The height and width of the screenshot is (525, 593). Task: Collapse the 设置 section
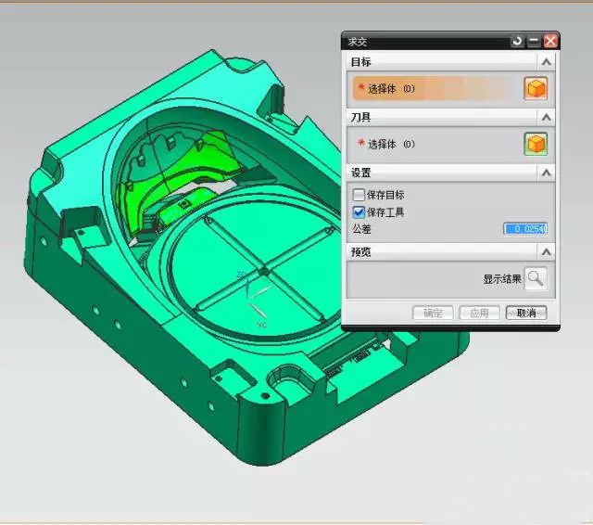click(x=547, y=173)
